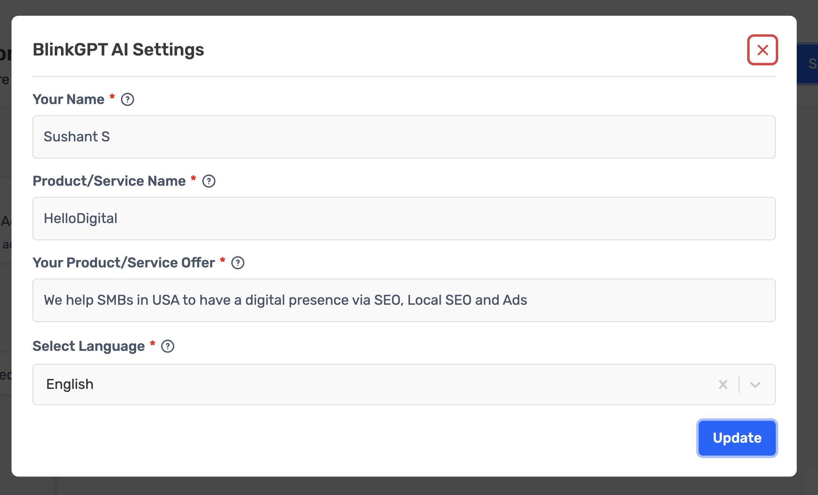
Task: Open help tooltip for Your Name
Action: 127,99
